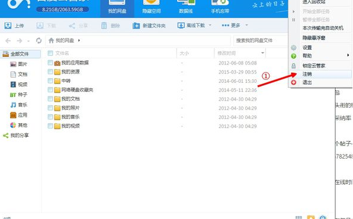
Task: Check the box for 中转 folder
Action: click(50, 80)
